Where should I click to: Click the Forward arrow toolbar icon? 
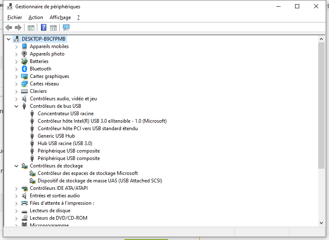pyautogui.click(x=18, y=27)
